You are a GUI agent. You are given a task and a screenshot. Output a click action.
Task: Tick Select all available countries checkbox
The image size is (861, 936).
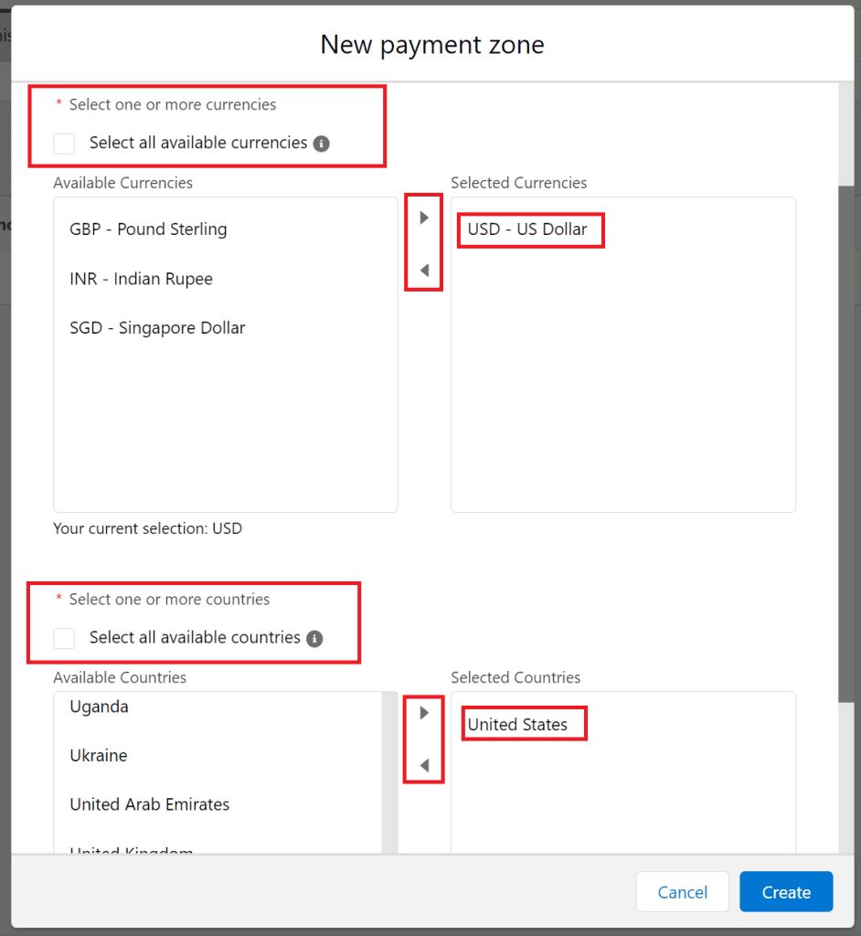(64, 638)
